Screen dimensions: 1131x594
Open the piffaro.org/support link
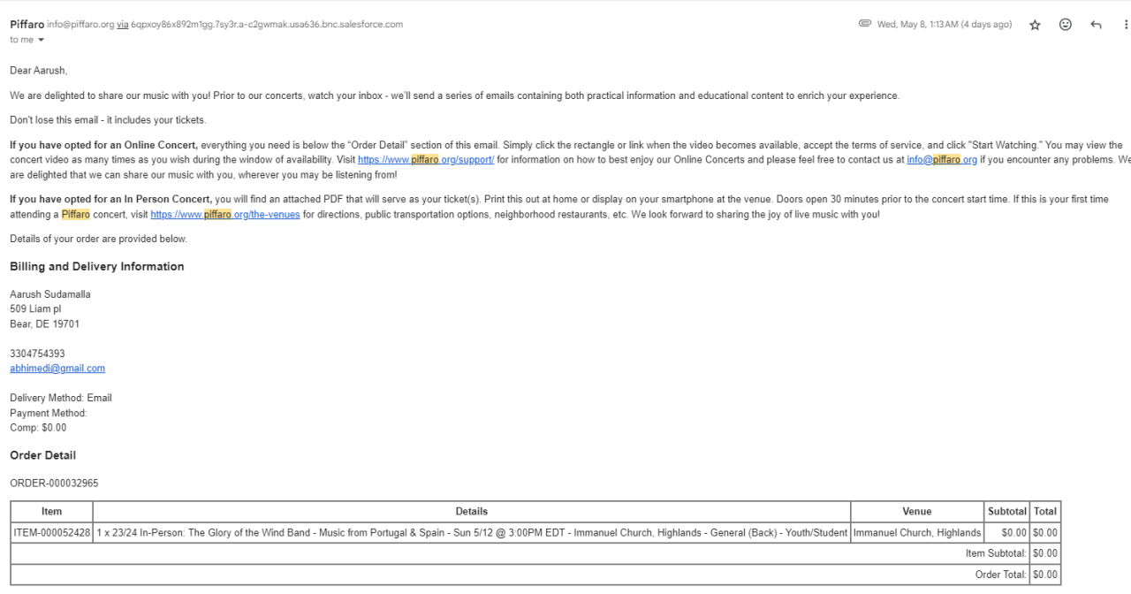pyautogui.click(x=426, y=160)
